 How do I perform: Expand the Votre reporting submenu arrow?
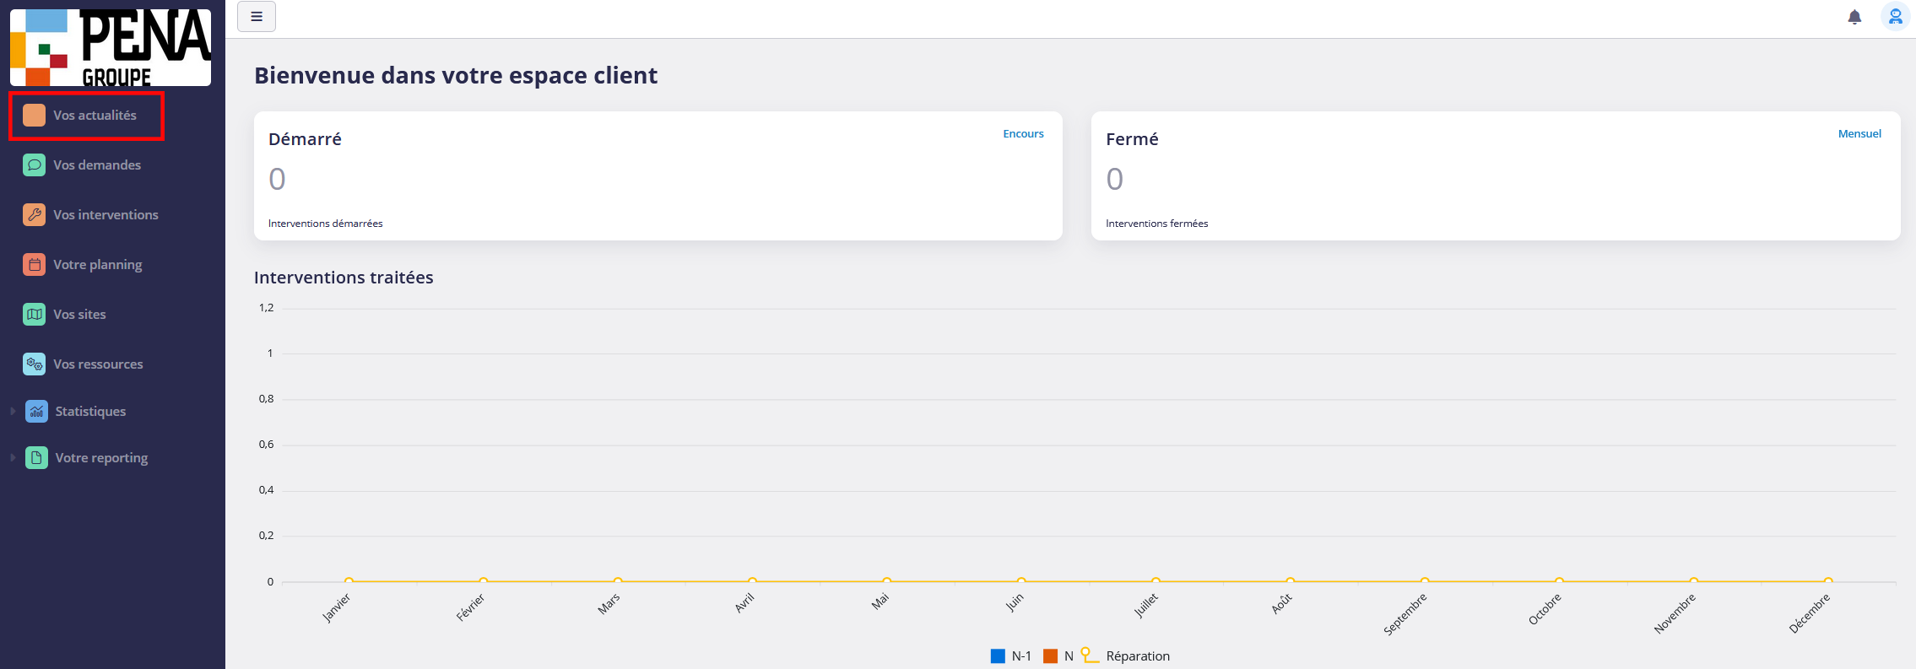coord(13,457)
